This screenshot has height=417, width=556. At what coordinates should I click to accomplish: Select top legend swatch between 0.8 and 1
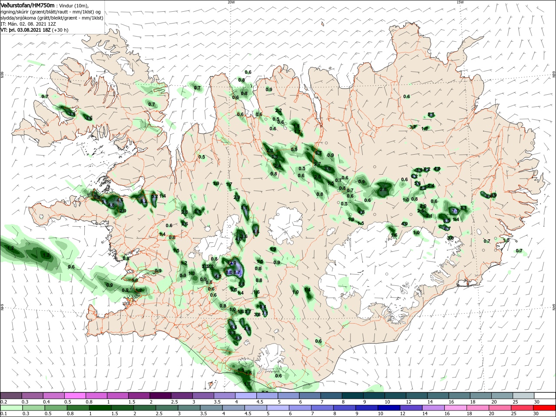coord(96,395)
